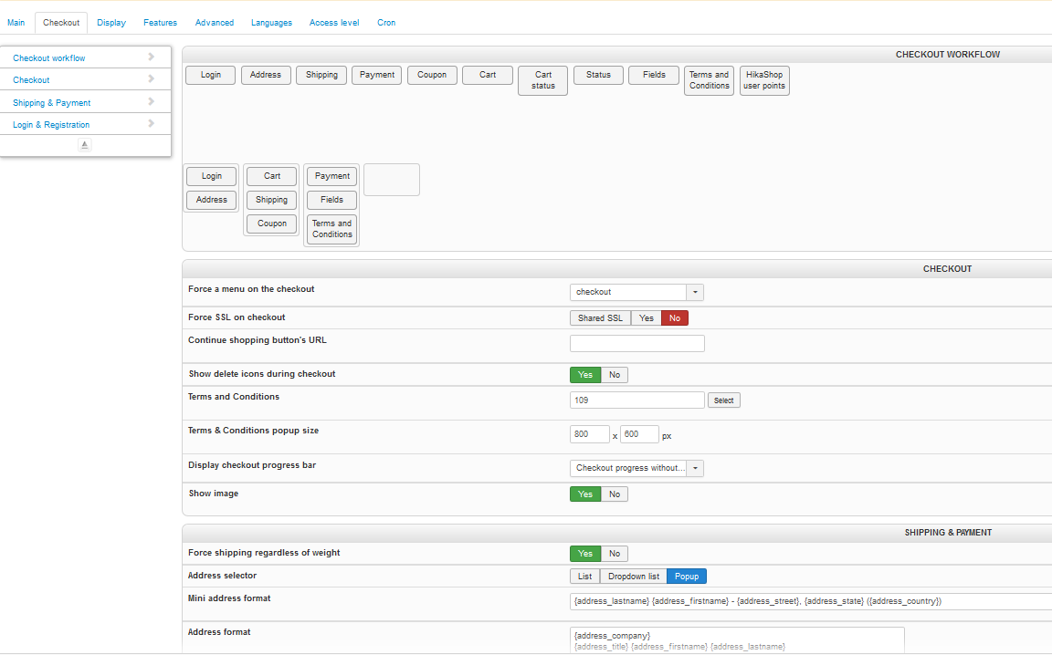The width and height of the screenshot is (1052, 655).
Task: Click the chevron next to Shipping & Payment
Action: 151,102
